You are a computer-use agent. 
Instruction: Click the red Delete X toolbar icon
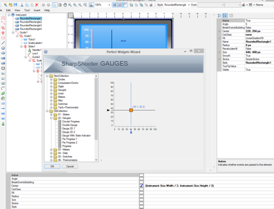pyautogui.click(x=37, y=5)
